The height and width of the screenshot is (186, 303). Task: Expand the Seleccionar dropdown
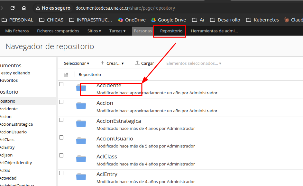77,63
